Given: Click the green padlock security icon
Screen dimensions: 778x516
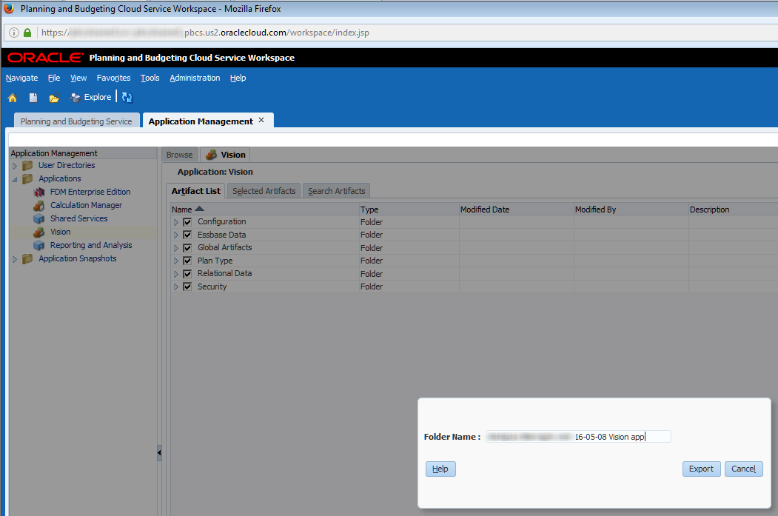Looking at the screenshot, I should pyautogui.click(x=27, y=33).
